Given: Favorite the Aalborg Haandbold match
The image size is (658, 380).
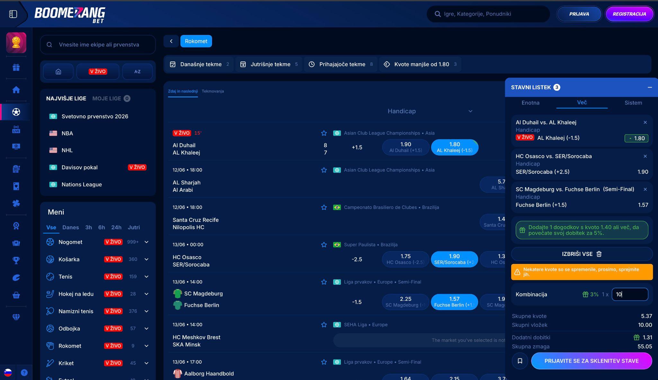Looking at the screenshot, I should pyautogui.click(x=324, y=362).
